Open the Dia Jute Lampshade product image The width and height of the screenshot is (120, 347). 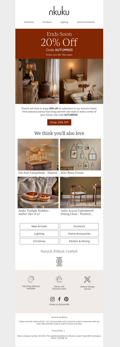pyautogui.click(x=38, y=154)
